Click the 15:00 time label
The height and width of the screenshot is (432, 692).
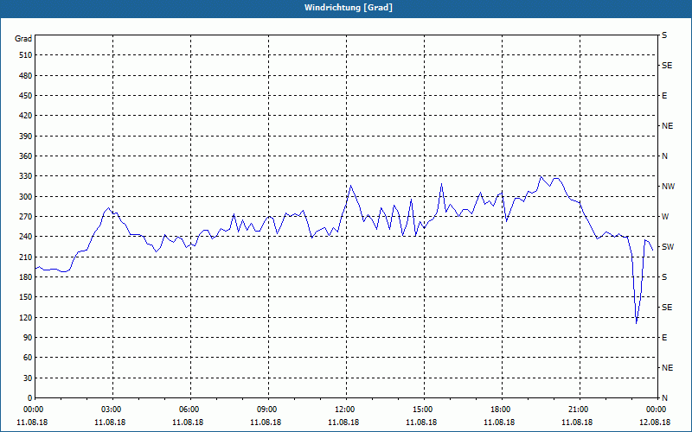click(x=424, y=410)
